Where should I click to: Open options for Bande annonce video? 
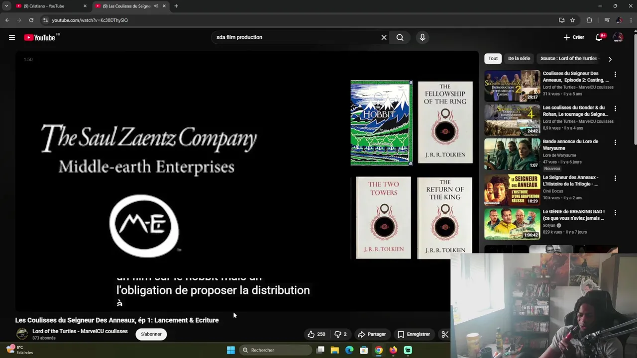coord(615,142)
